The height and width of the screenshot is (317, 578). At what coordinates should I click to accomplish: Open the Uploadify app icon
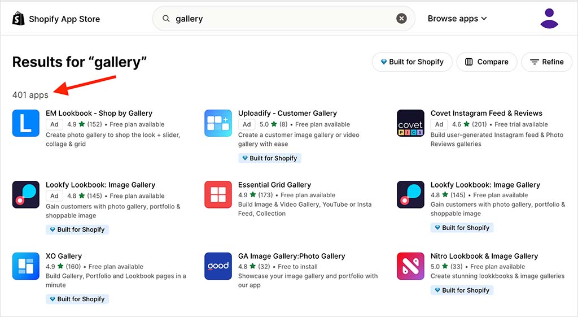218,123
